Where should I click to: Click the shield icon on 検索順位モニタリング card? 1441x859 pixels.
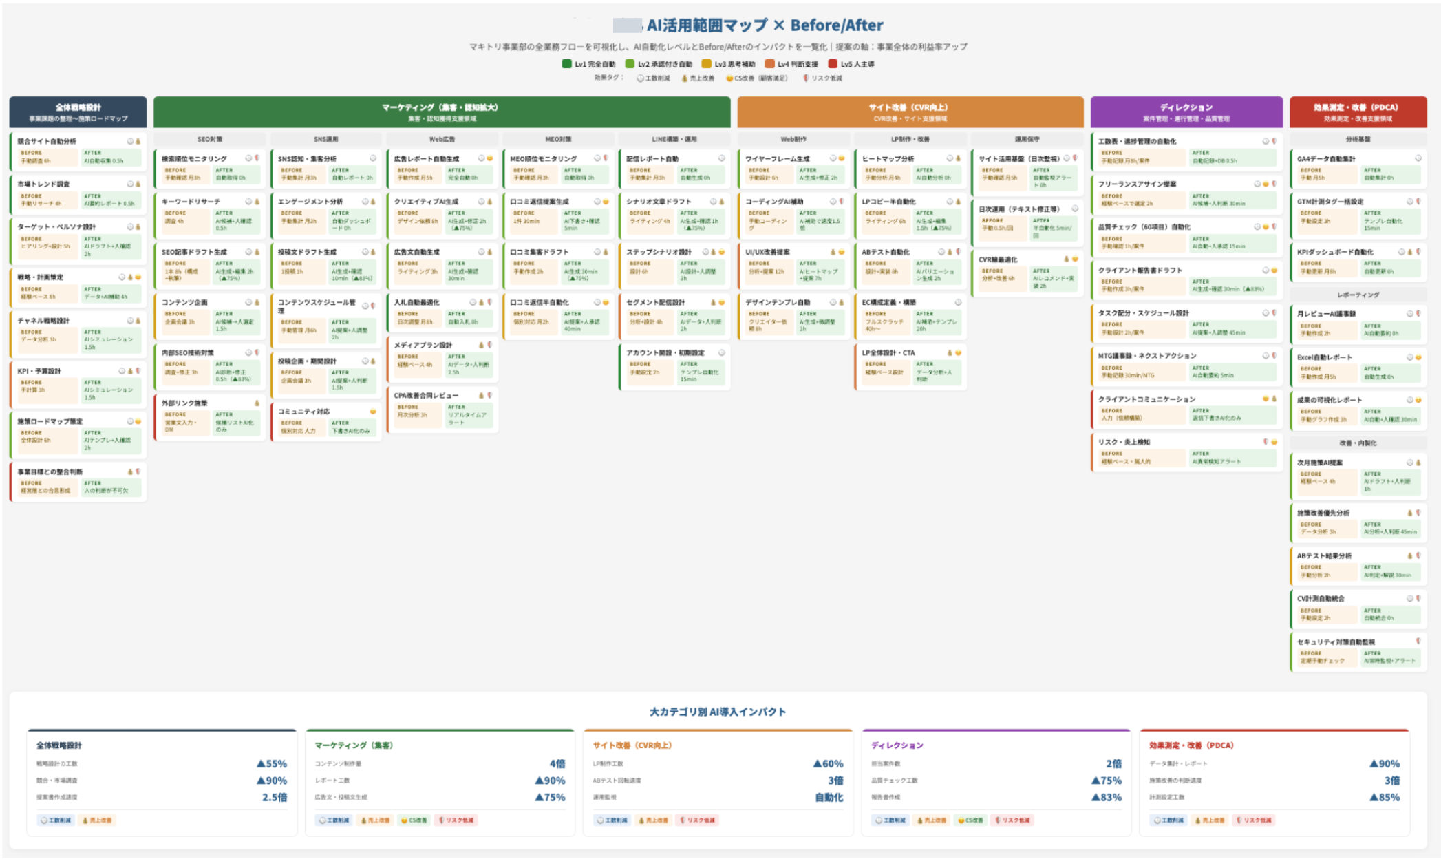point(257,158)
